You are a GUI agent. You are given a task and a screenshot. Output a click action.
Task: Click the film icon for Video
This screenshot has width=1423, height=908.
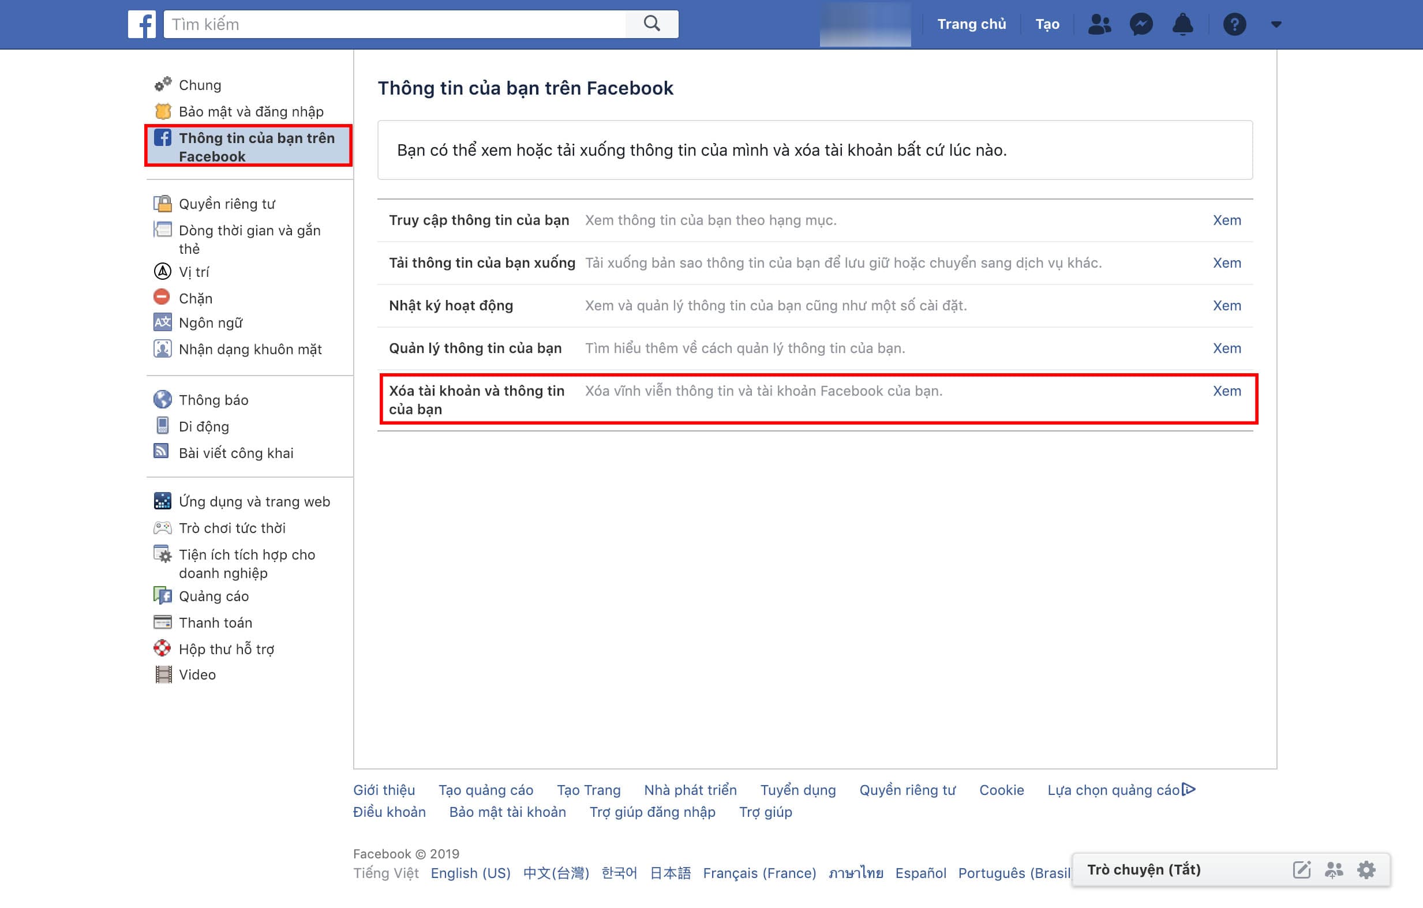coord(164,674)
